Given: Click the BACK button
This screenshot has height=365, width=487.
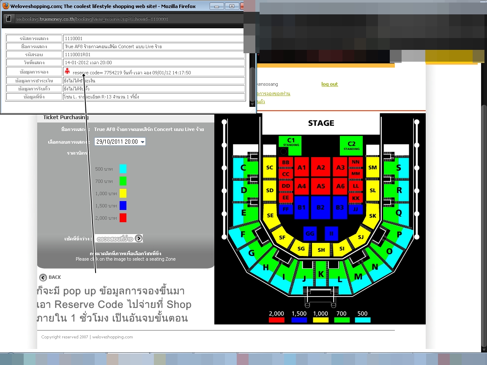Looking at the screenshot, I should pyautogui.click(x=50, y=277).
